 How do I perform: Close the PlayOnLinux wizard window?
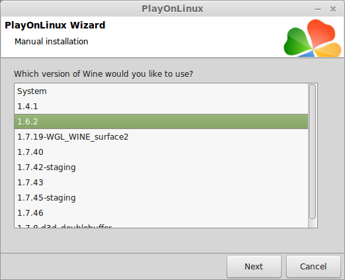click(x=333, y=9)
